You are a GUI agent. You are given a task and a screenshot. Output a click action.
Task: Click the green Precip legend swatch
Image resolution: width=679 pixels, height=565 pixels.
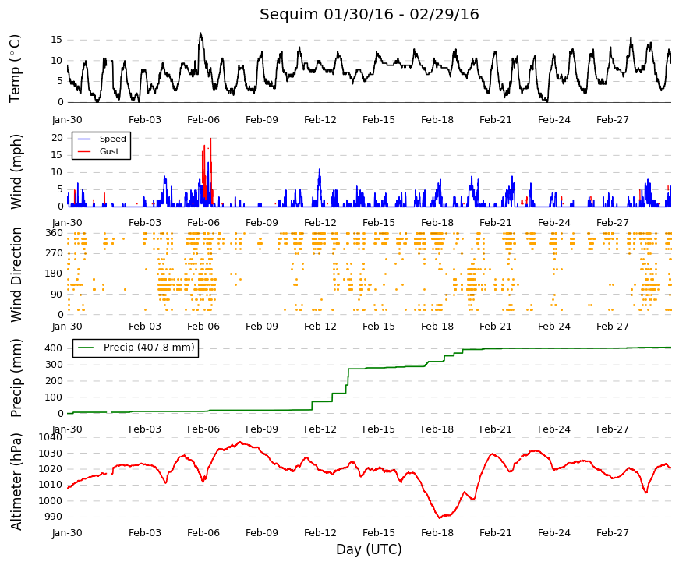(x=86, y=348)
